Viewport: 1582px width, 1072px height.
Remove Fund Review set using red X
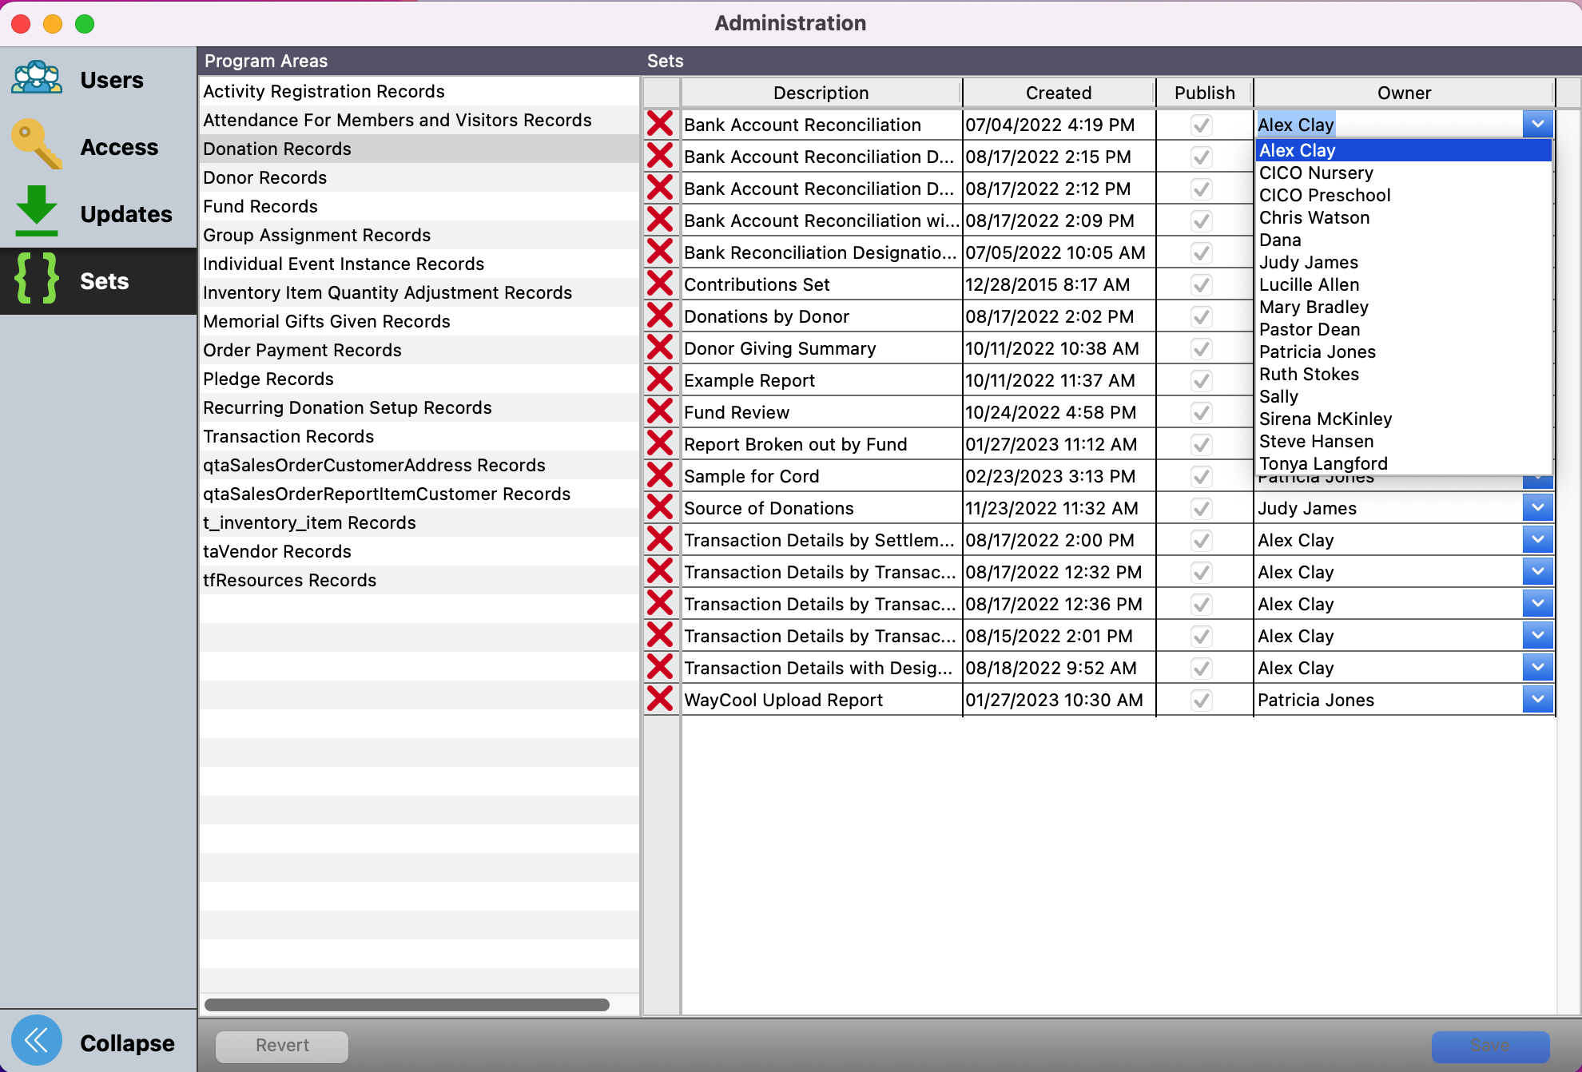pyautogui.click(x=660, y=412)
